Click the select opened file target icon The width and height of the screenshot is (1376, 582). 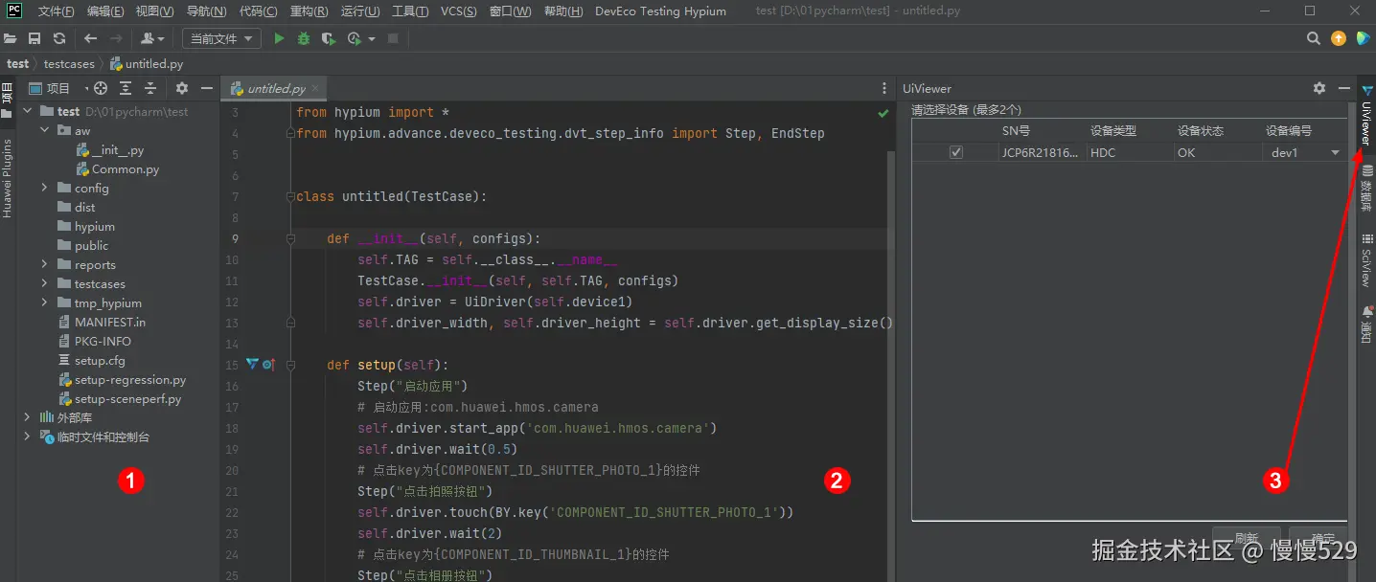coord(101,88)
